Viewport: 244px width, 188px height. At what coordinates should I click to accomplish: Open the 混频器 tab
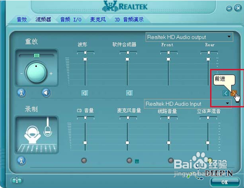(x=43, y=20)
